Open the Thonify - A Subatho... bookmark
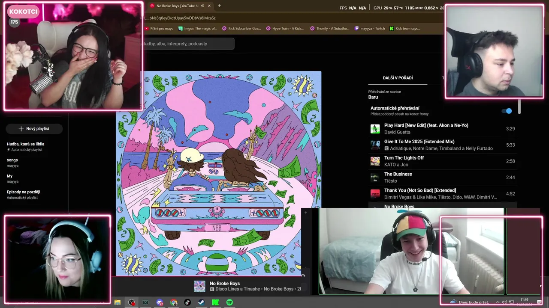This screenshot has width=549, height=308. 329,29
